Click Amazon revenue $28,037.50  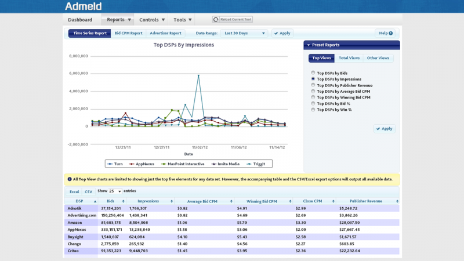[x=350, y=223]
